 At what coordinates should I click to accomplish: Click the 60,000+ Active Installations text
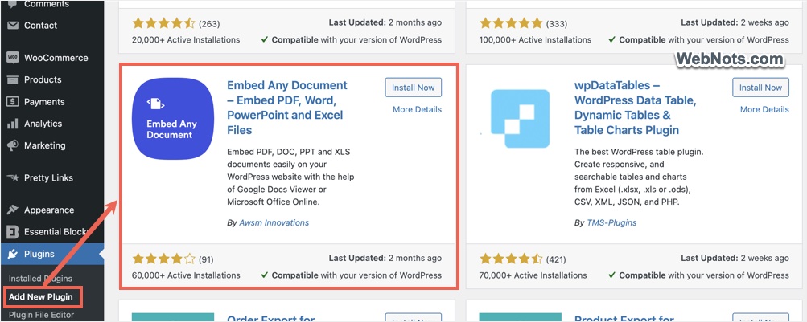(186, 275)
